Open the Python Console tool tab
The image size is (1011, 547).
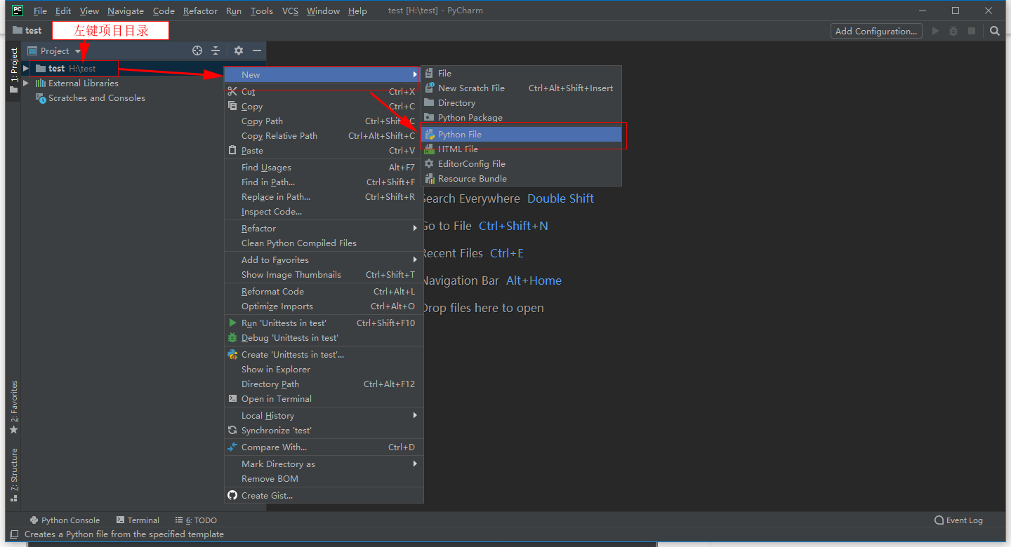[65, 520]
